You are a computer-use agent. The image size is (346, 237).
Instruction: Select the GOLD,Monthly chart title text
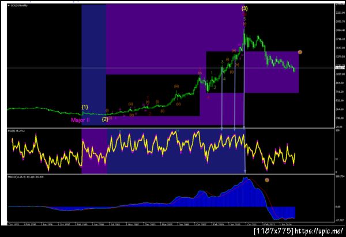(x=19, y=6)
